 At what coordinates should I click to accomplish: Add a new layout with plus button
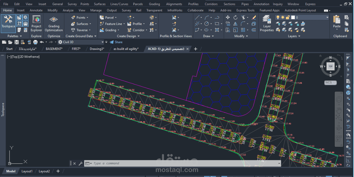pyautogui.click(x=58, y=171)
